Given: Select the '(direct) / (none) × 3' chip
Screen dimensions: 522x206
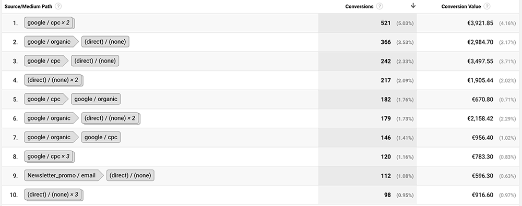Looking at the screenshot, I should (53, 195).
